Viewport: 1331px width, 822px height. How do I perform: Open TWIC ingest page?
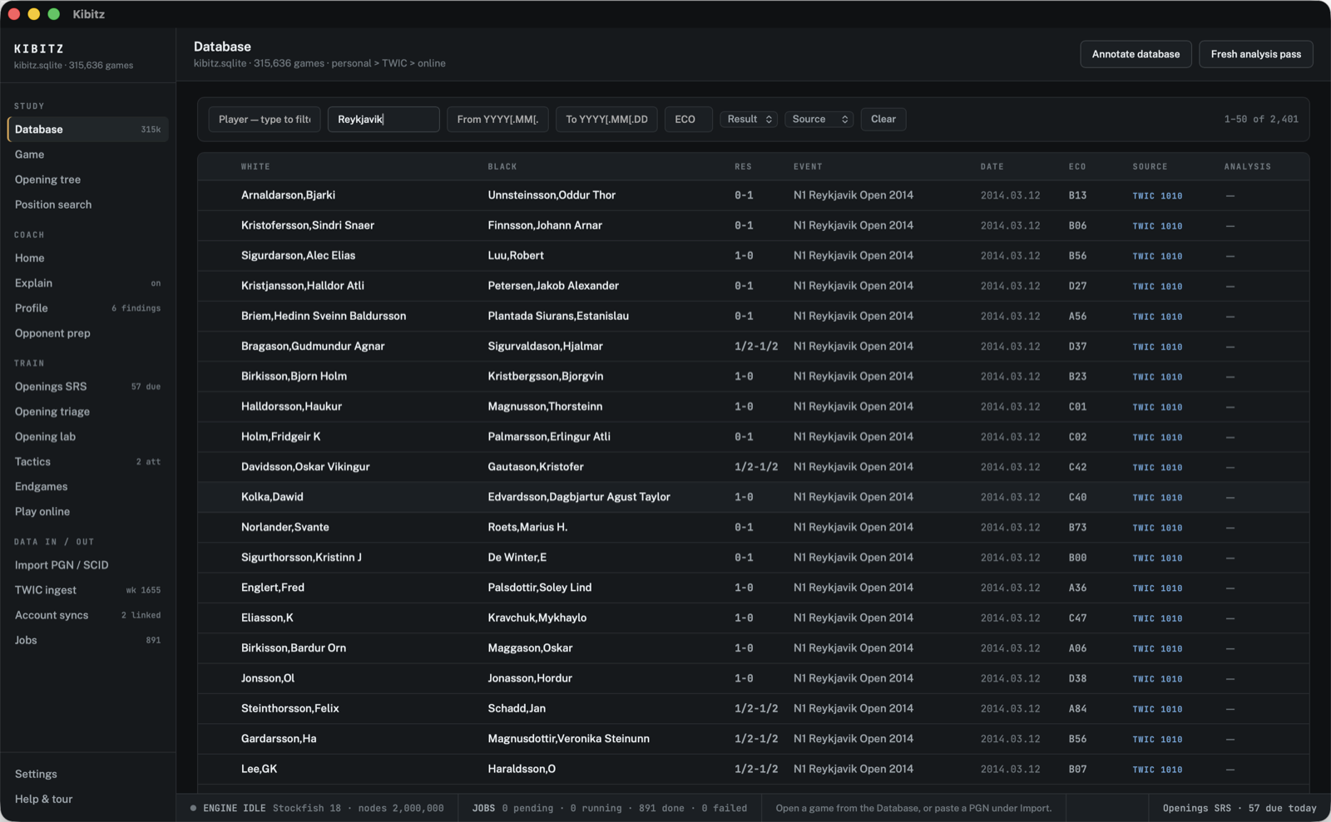click(87, 590)
